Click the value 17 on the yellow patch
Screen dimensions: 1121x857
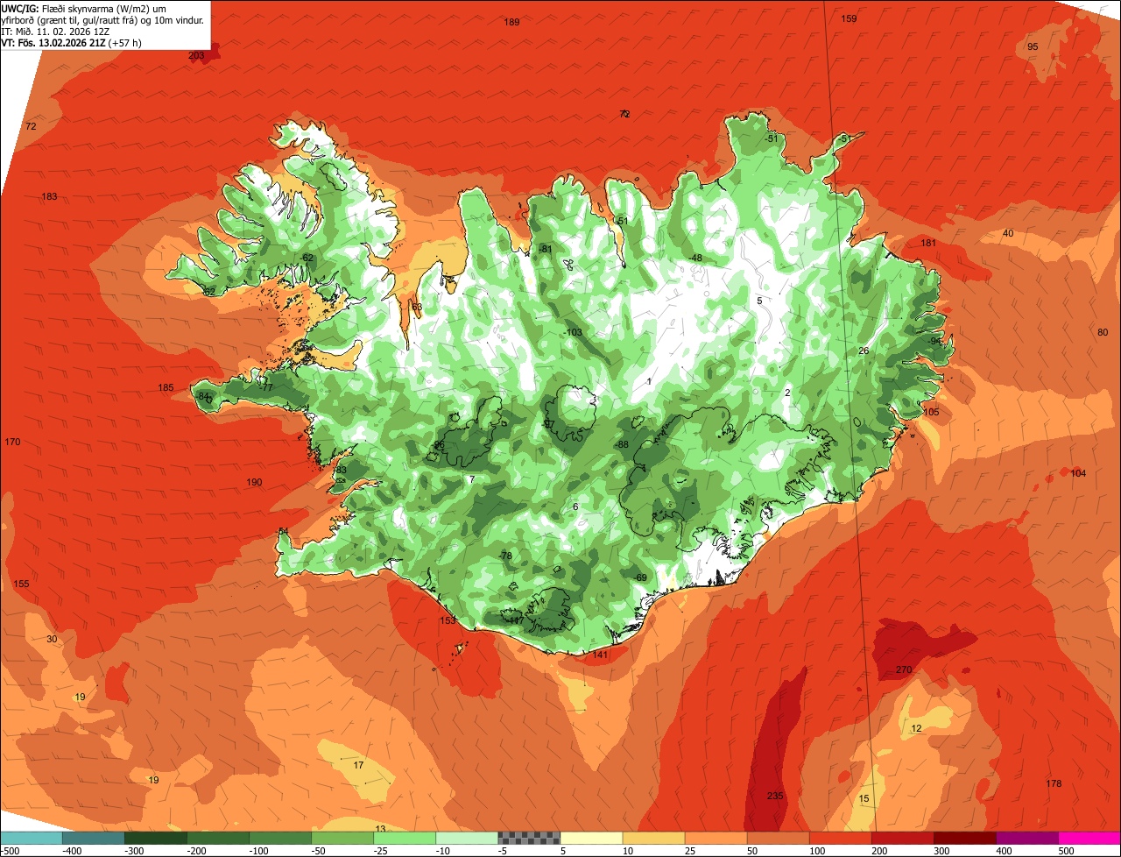click(x=358, y=765)
